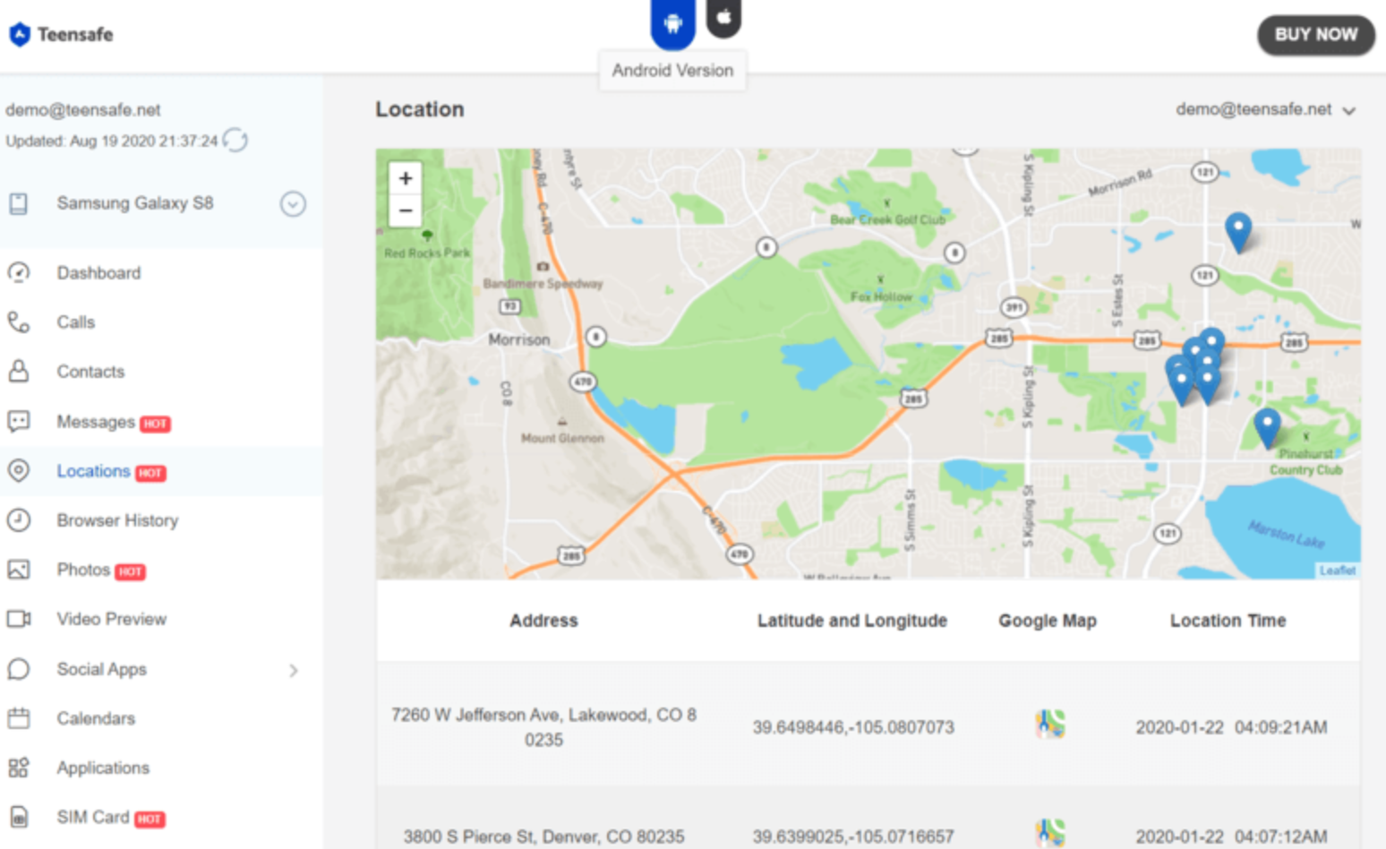The width and height of the screenshot is (1386, 849).
Task: Open Browser History section
Action: point(117,520)
